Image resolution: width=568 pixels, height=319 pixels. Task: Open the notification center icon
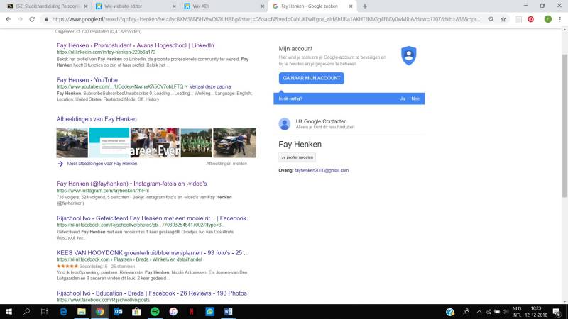tap(557, 312)
